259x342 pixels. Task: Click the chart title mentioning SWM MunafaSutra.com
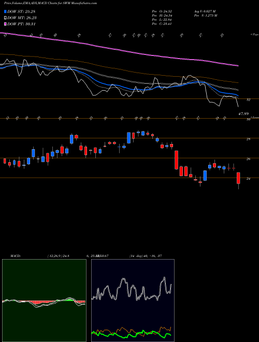pos(51,3)
